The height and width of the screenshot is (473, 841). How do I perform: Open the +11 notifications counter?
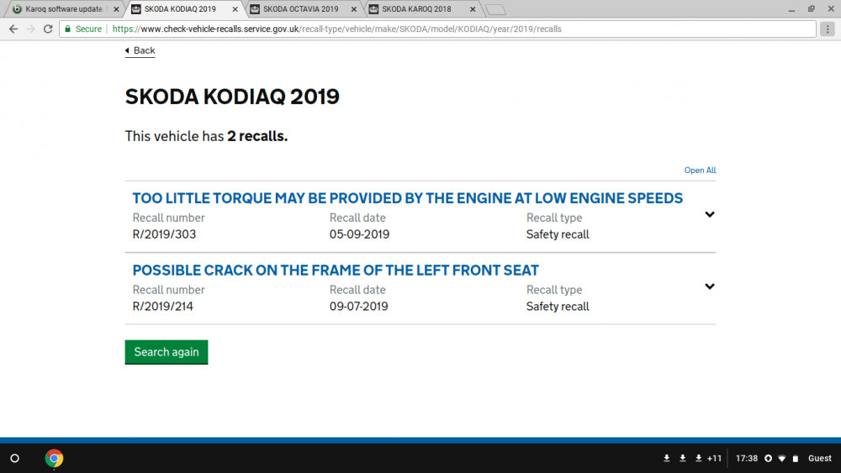pos(714,459)
